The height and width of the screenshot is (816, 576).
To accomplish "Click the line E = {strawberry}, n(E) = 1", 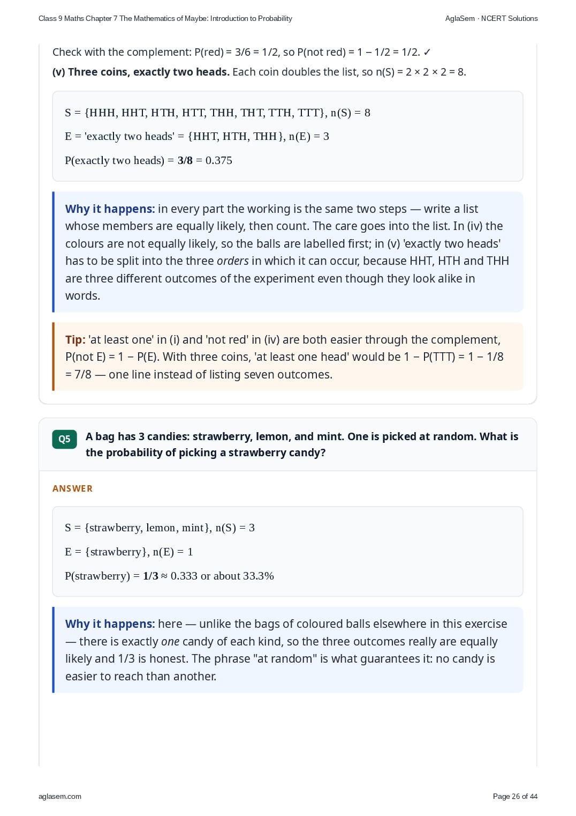I will click(129, 552).
